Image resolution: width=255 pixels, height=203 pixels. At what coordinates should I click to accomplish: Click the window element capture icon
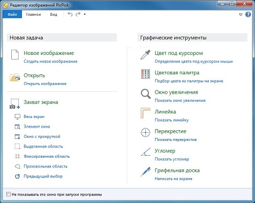point(17,127)
